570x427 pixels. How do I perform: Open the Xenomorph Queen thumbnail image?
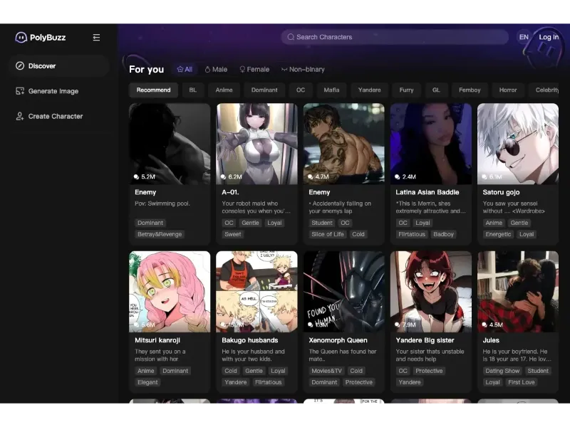pyautogui.click(x=343, y=291)
